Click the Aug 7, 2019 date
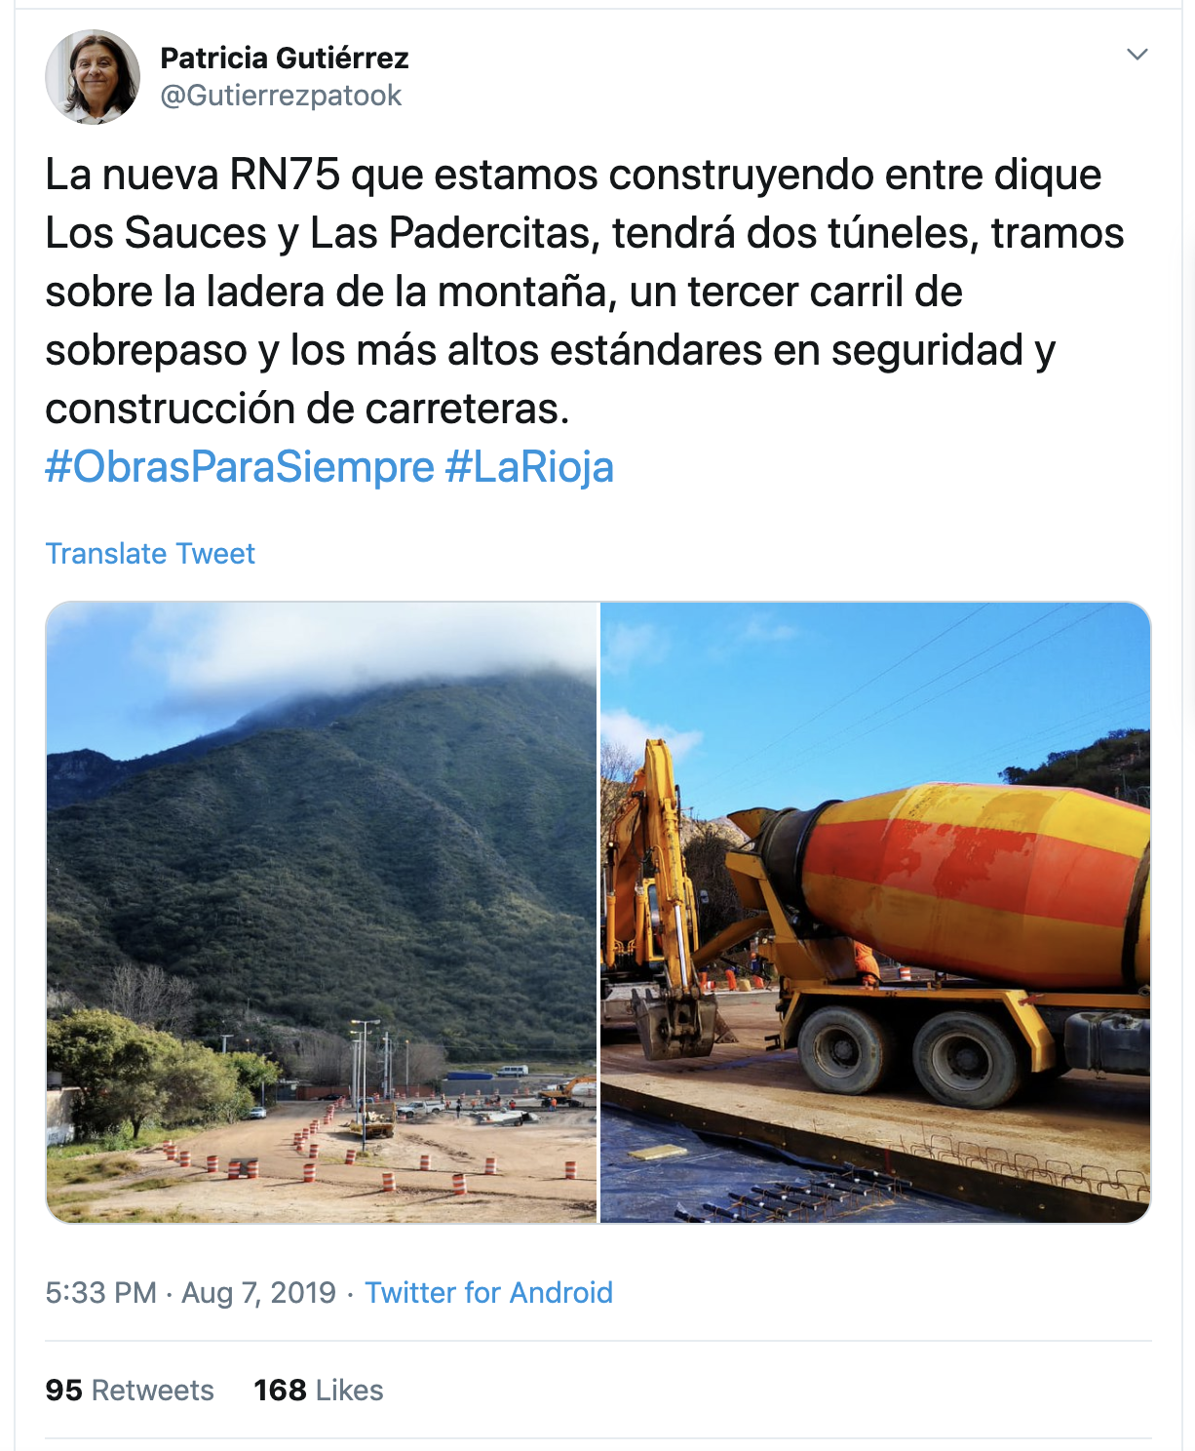 pyautogui.click(x=258, y=1293)
